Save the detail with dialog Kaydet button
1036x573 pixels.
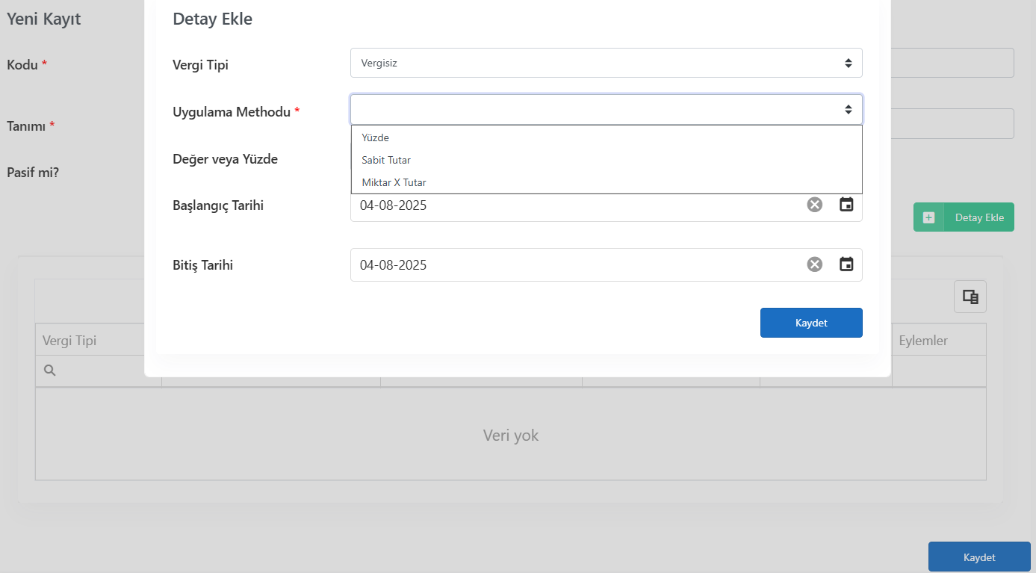click(x=811, y=323)
